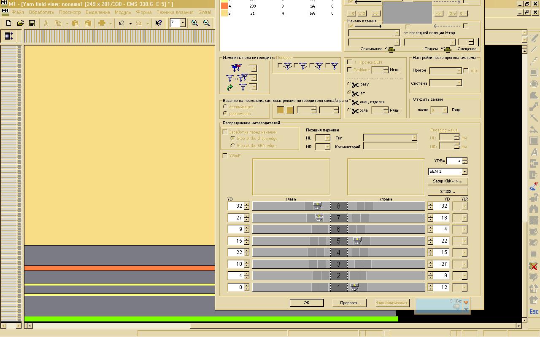Open the HR parking position dropdown

(x=328, y=147)
